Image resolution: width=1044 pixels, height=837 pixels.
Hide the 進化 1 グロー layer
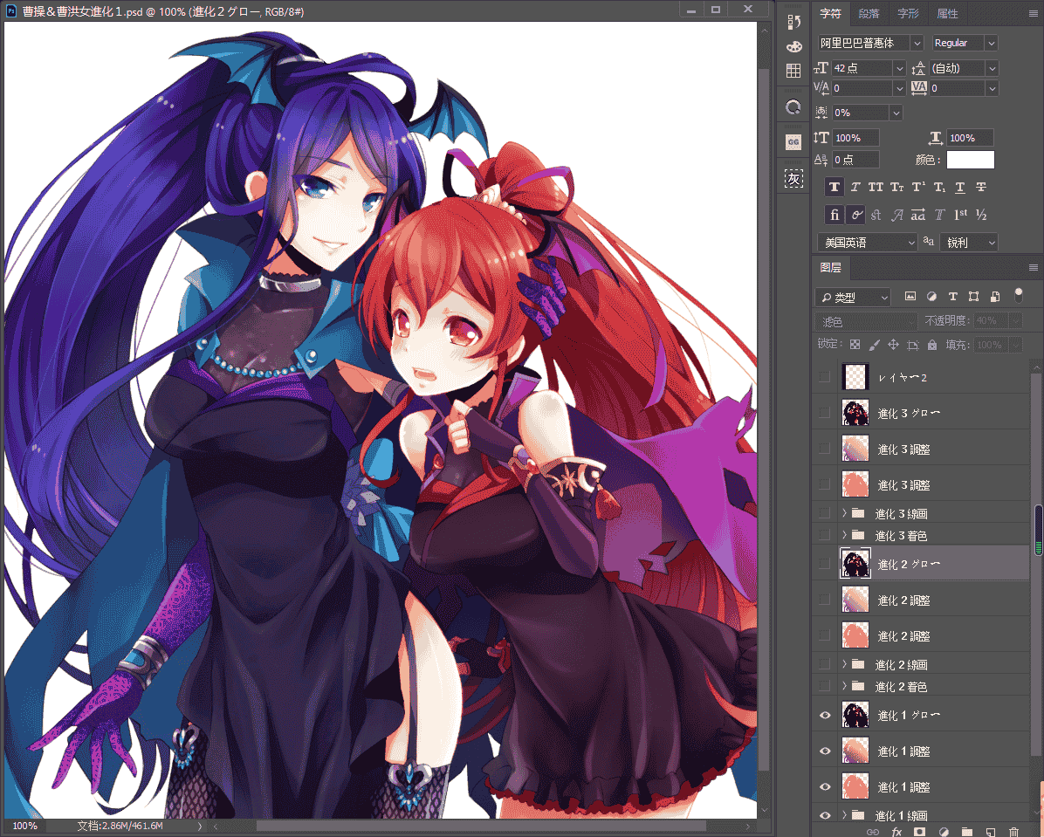click(x=825, y=715)
